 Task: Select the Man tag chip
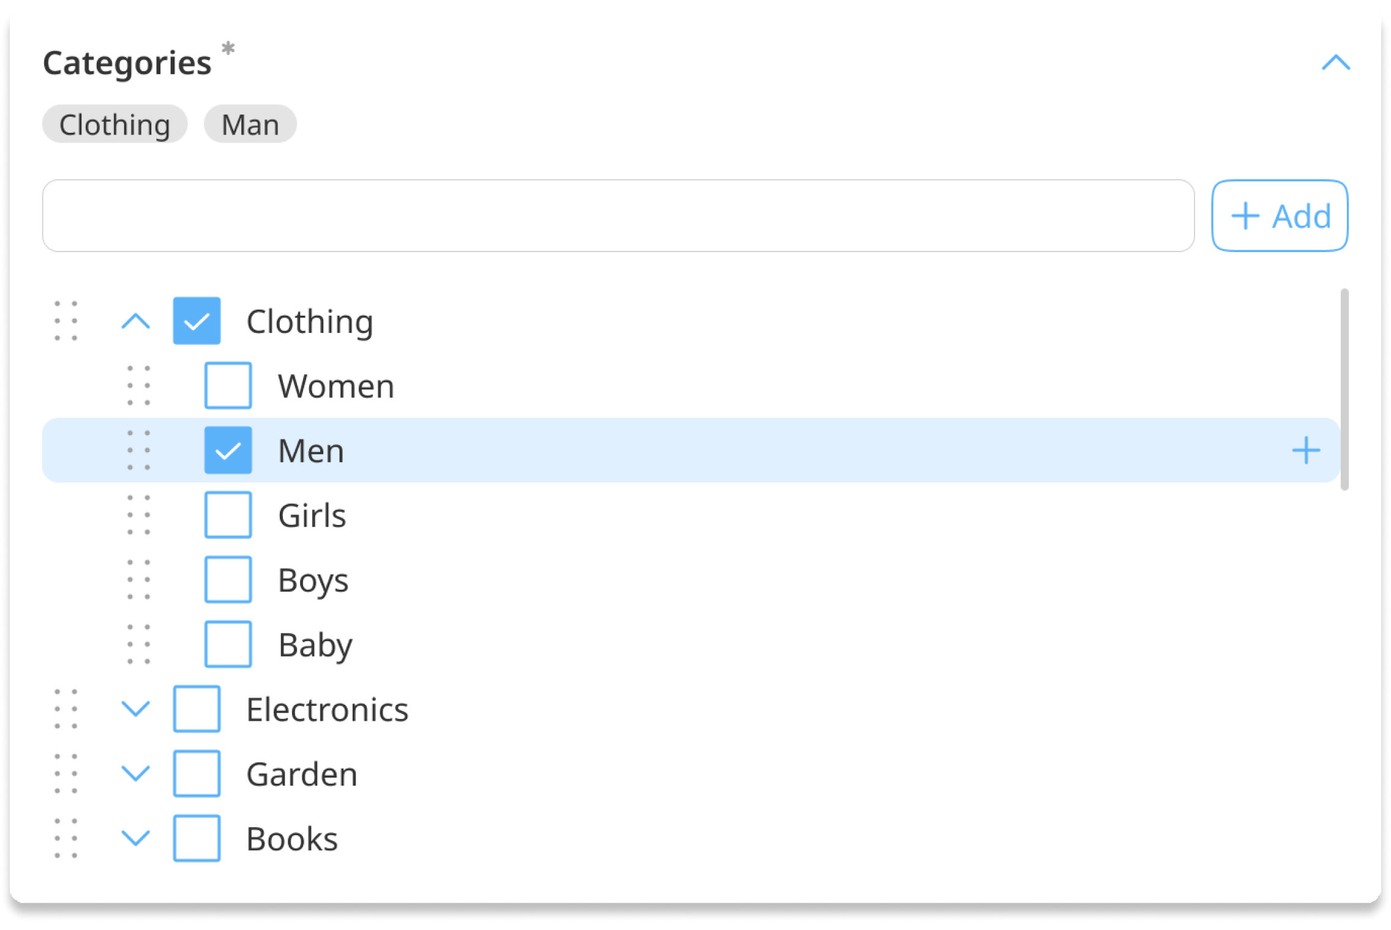coord(249,124)
